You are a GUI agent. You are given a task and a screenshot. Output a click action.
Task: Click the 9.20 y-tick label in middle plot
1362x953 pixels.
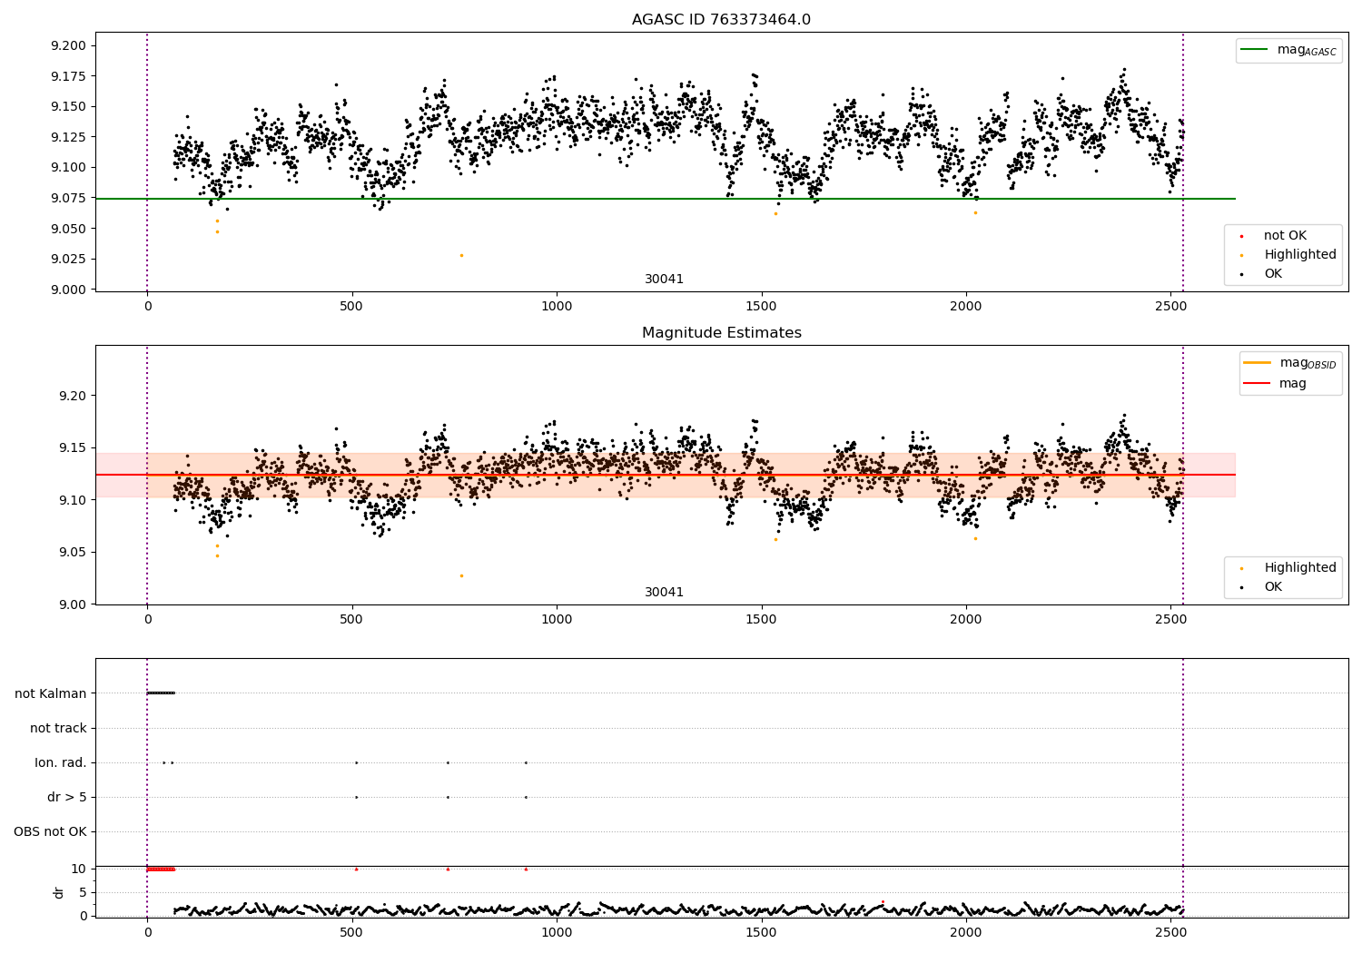tap(72, 396)
